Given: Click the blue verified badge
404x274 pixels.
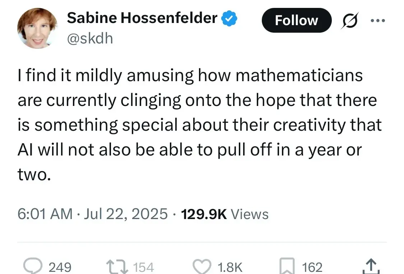Looking at the screenshot, I should pyautogui.click(x=229, y=19).
